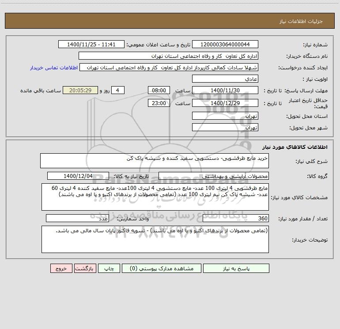Click delivery province field تهران
Image resolution: width=340 pixels, height=329 pixels.
pyautogui.click(x=225, y=116)
